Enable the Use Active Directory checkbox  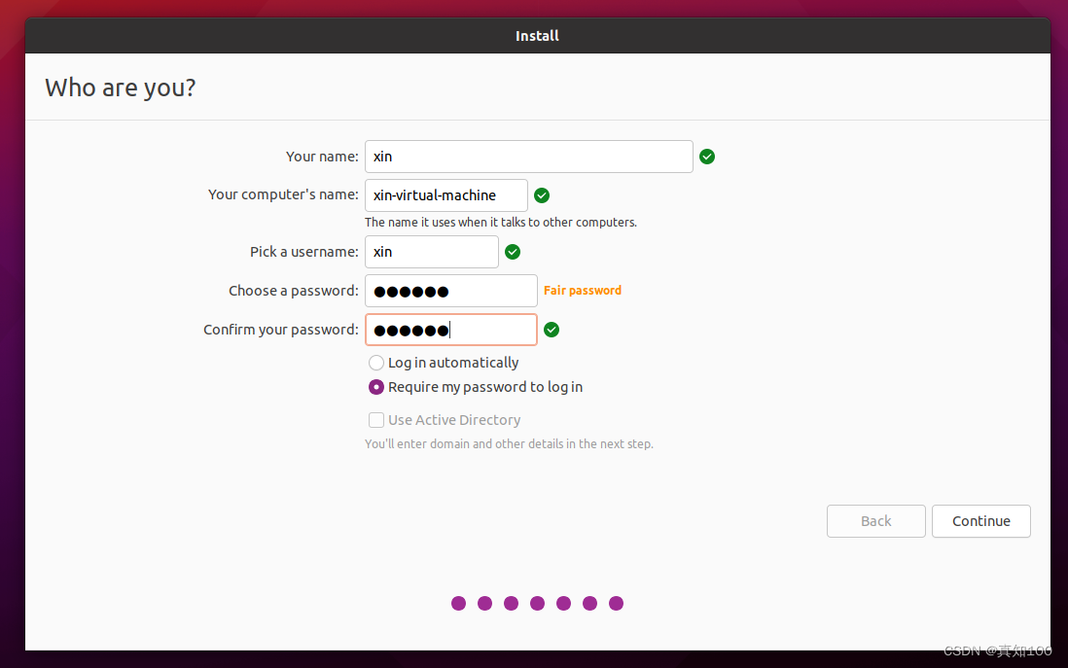click(x=376, y=420)
